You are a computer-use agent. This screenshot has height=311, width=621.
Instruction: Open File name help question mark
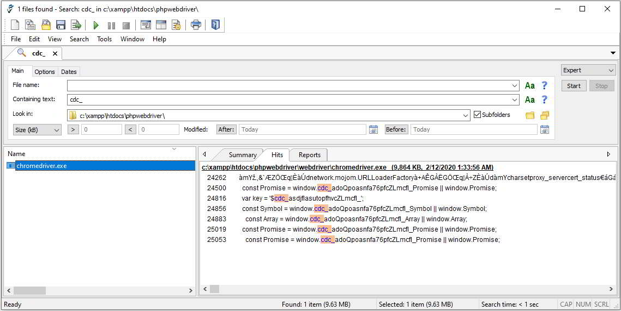click(545, 85)
